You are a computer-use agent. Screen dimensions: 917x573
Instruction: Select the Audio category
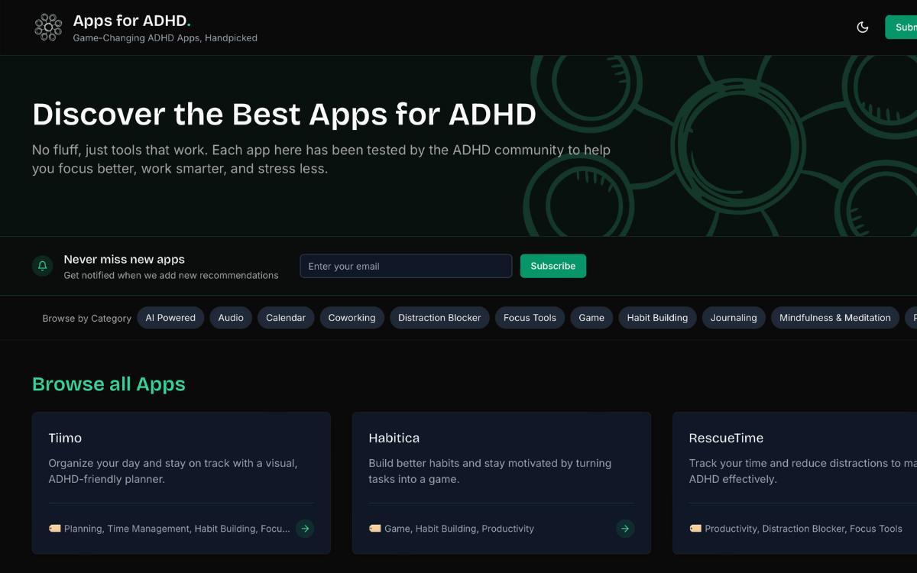(231, 318)
